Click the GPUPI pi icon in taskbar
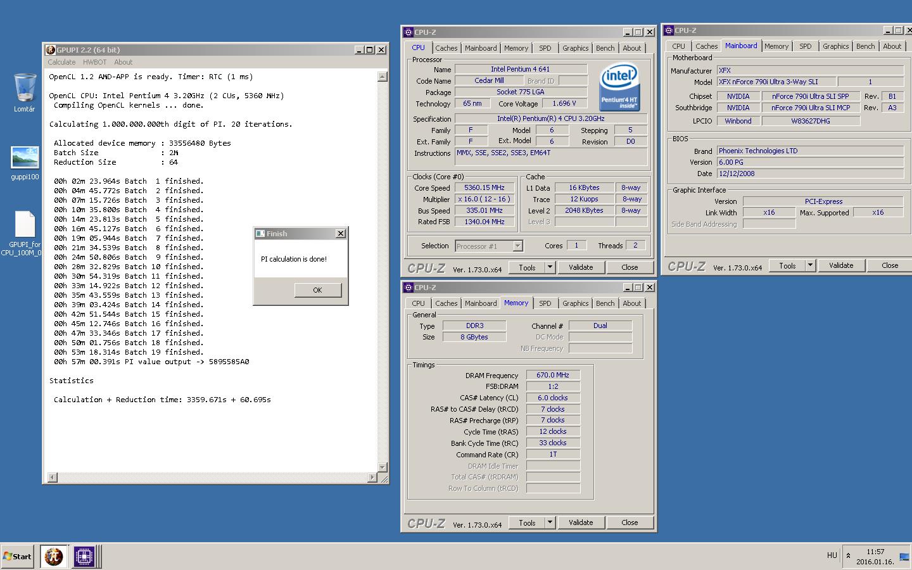 click(x=54, y=556)
